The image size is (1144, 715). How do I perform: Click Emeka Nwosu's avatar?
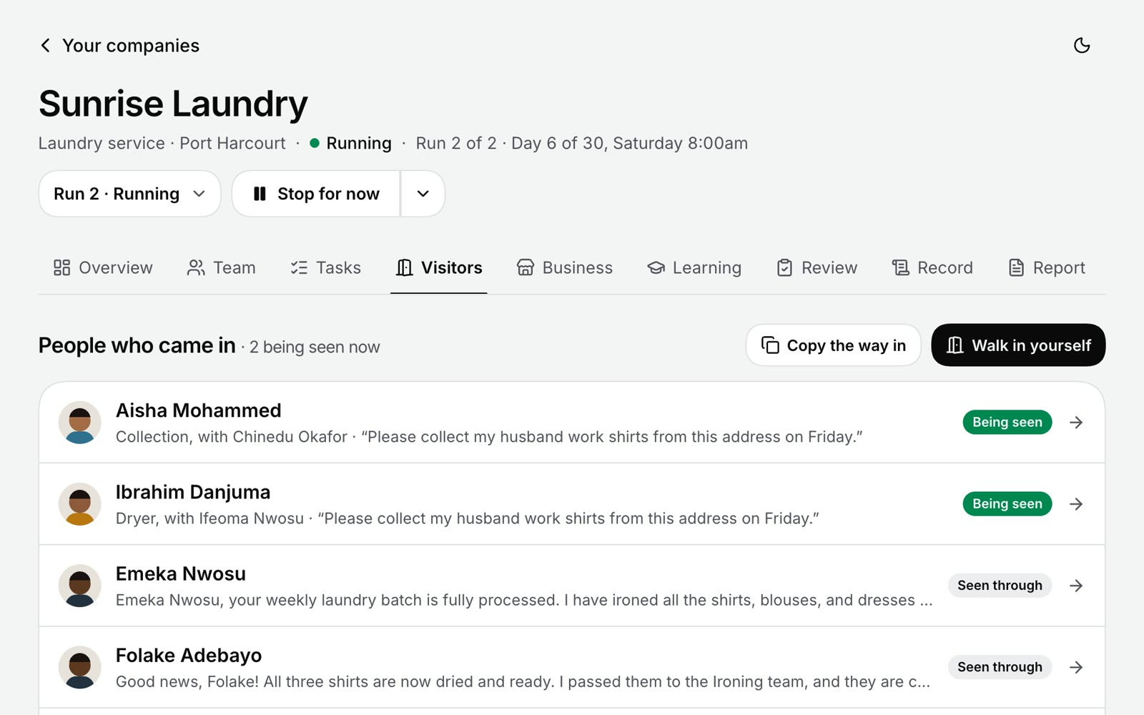[x=79, y=586]
